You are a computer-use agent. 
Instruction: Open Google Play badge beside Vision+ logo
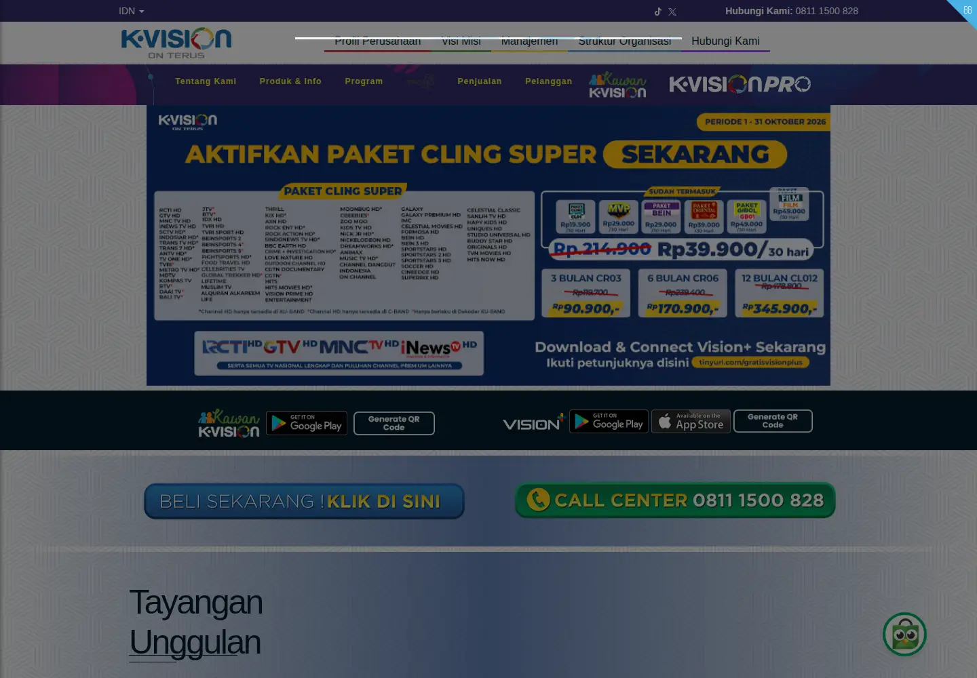click(x=609, y=421)
